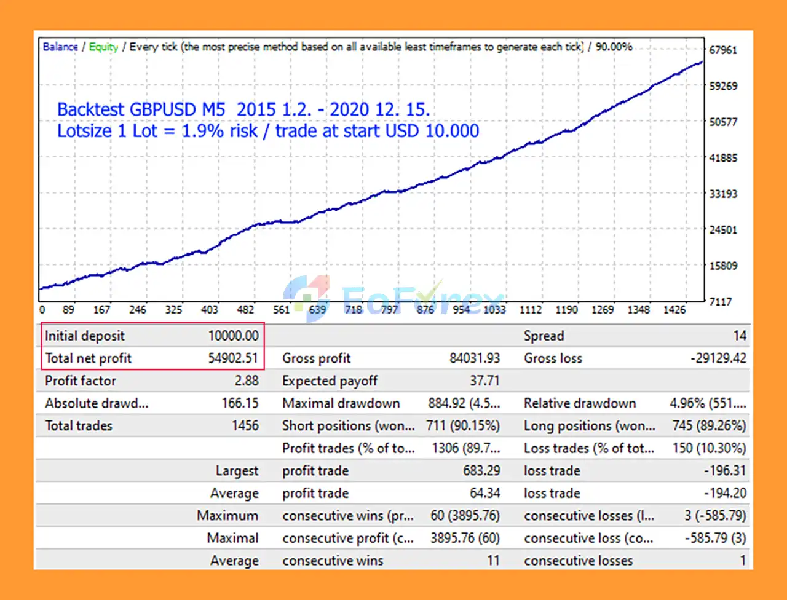This screenshot has height=600, width=787.
Task: Select the Spread value 14
Action: [739, 336]
